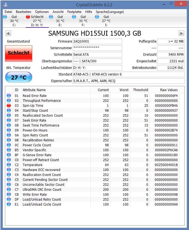
Task: Click the Übertragungsmodus field SATA/300
Action: pos(97,61)
